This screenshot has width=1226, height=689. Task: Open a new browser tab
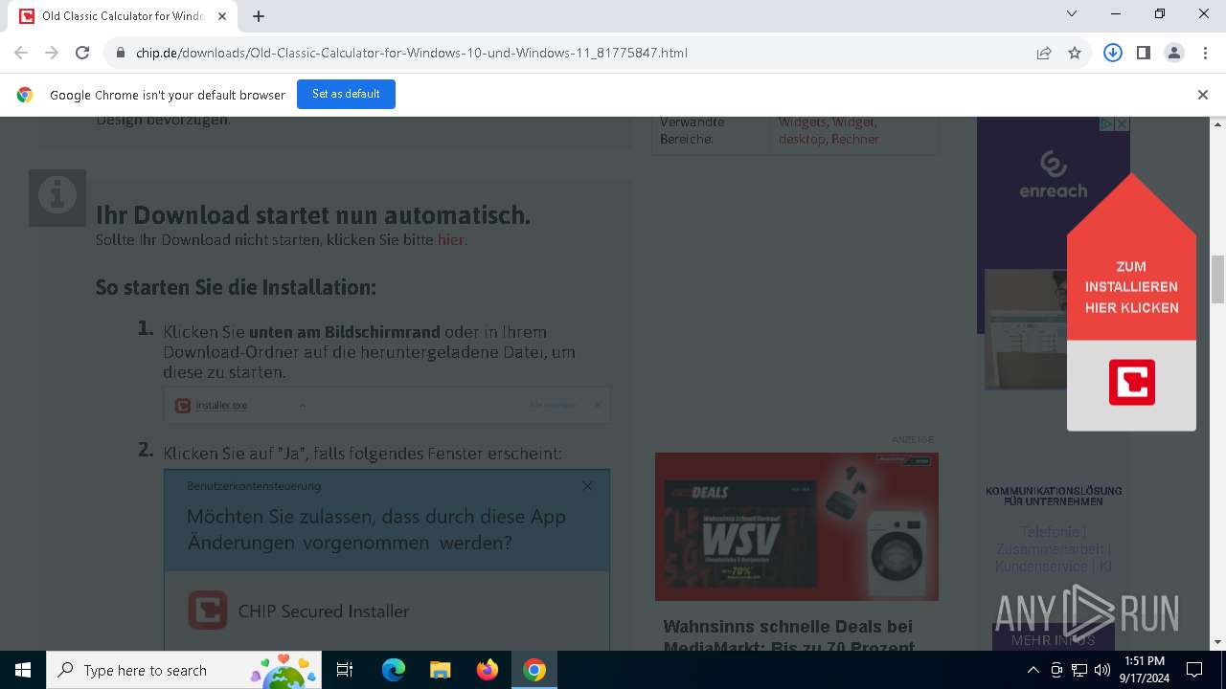(x=259, y=15)
